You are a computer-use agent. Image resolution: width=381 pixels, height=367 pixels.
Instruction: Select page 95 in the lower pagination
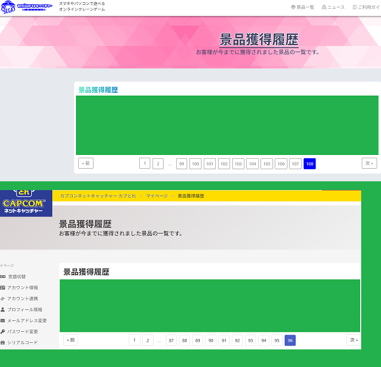tap(277, 340)
